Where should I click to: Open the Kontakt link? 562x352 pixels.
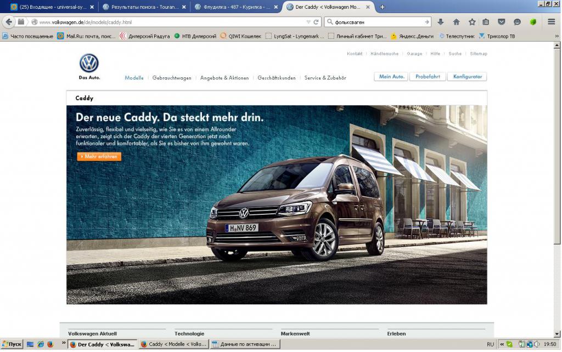(x=355, y=54)
